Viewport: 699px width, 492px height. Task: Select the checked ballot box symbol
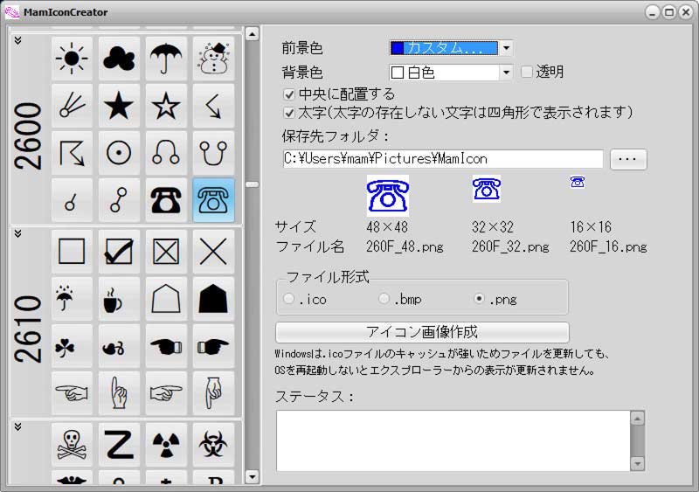point(119,252)
